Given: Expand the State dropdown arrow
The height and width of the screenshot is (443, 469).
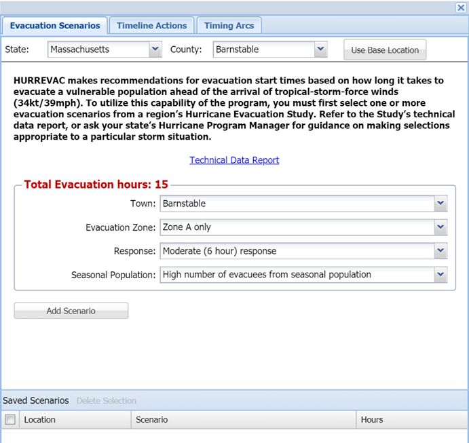Looking at the screenshot, I should 155,50.
